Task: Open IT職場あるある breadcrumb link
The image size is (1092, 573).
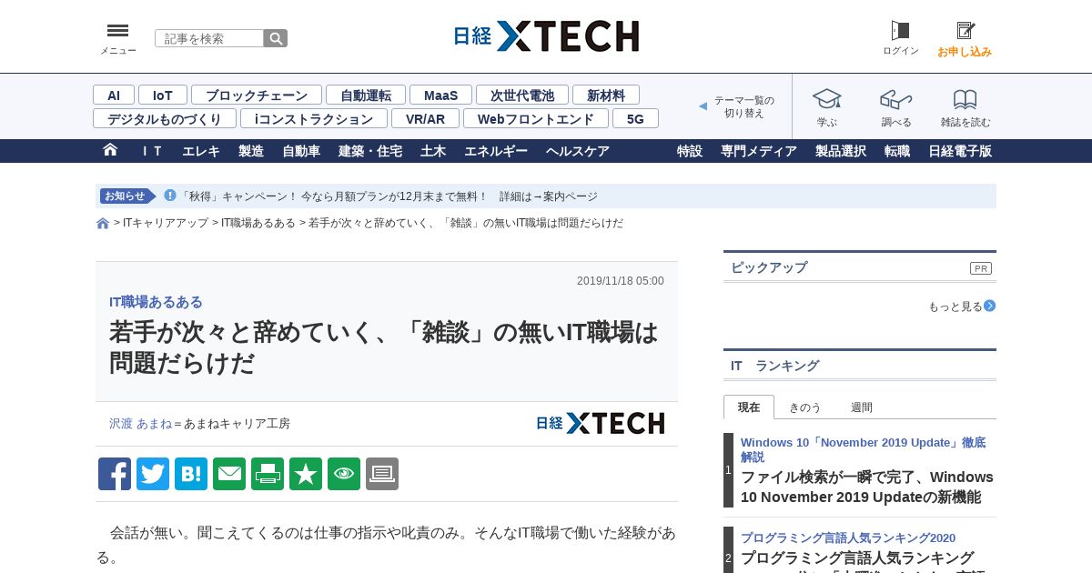Action: (258, 223)
